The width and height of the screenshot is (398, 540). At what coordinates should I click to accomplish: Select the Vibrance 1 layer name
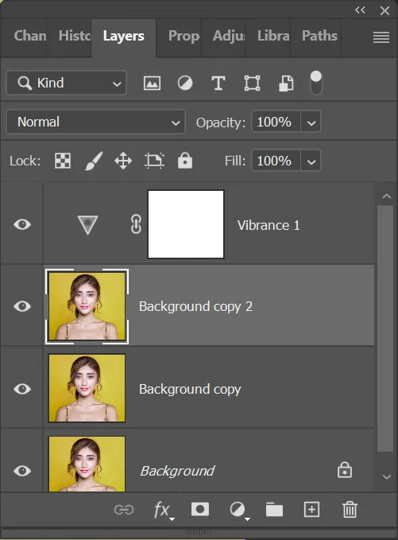(x=269, y=225)
